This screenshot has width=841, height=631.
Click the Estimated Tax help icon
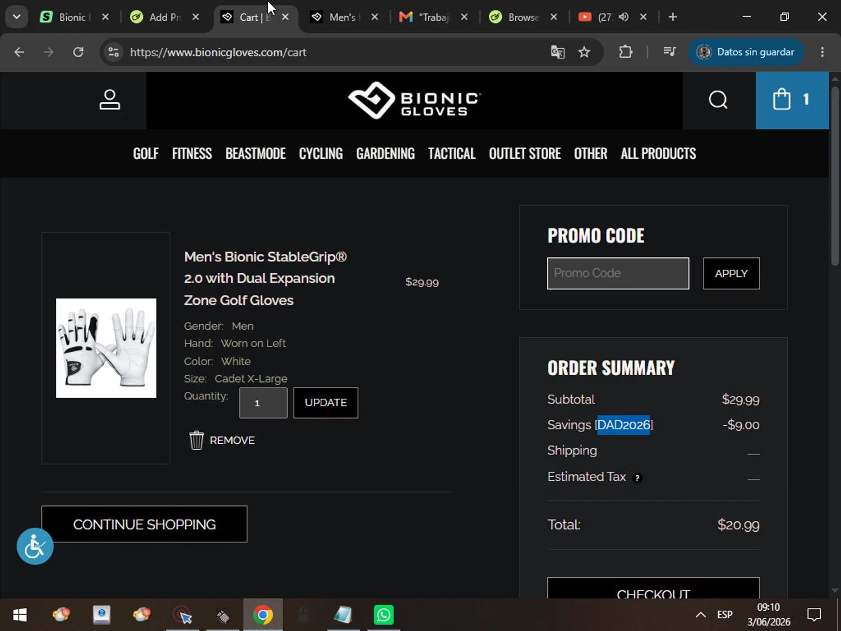coord(637,478)
